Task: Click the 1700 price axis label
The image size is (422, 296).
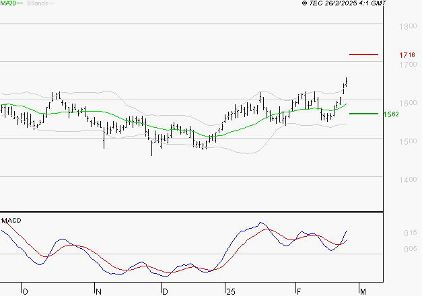Action: point(408,65)
